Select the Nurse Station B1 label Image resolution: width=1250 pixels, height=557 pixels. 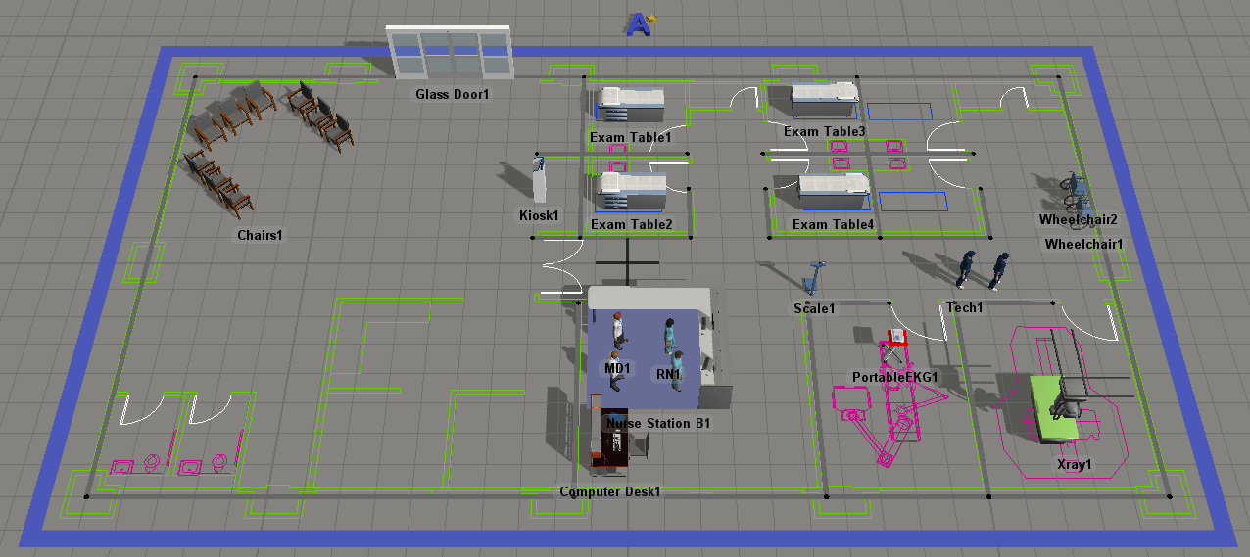tap(657, 424)
